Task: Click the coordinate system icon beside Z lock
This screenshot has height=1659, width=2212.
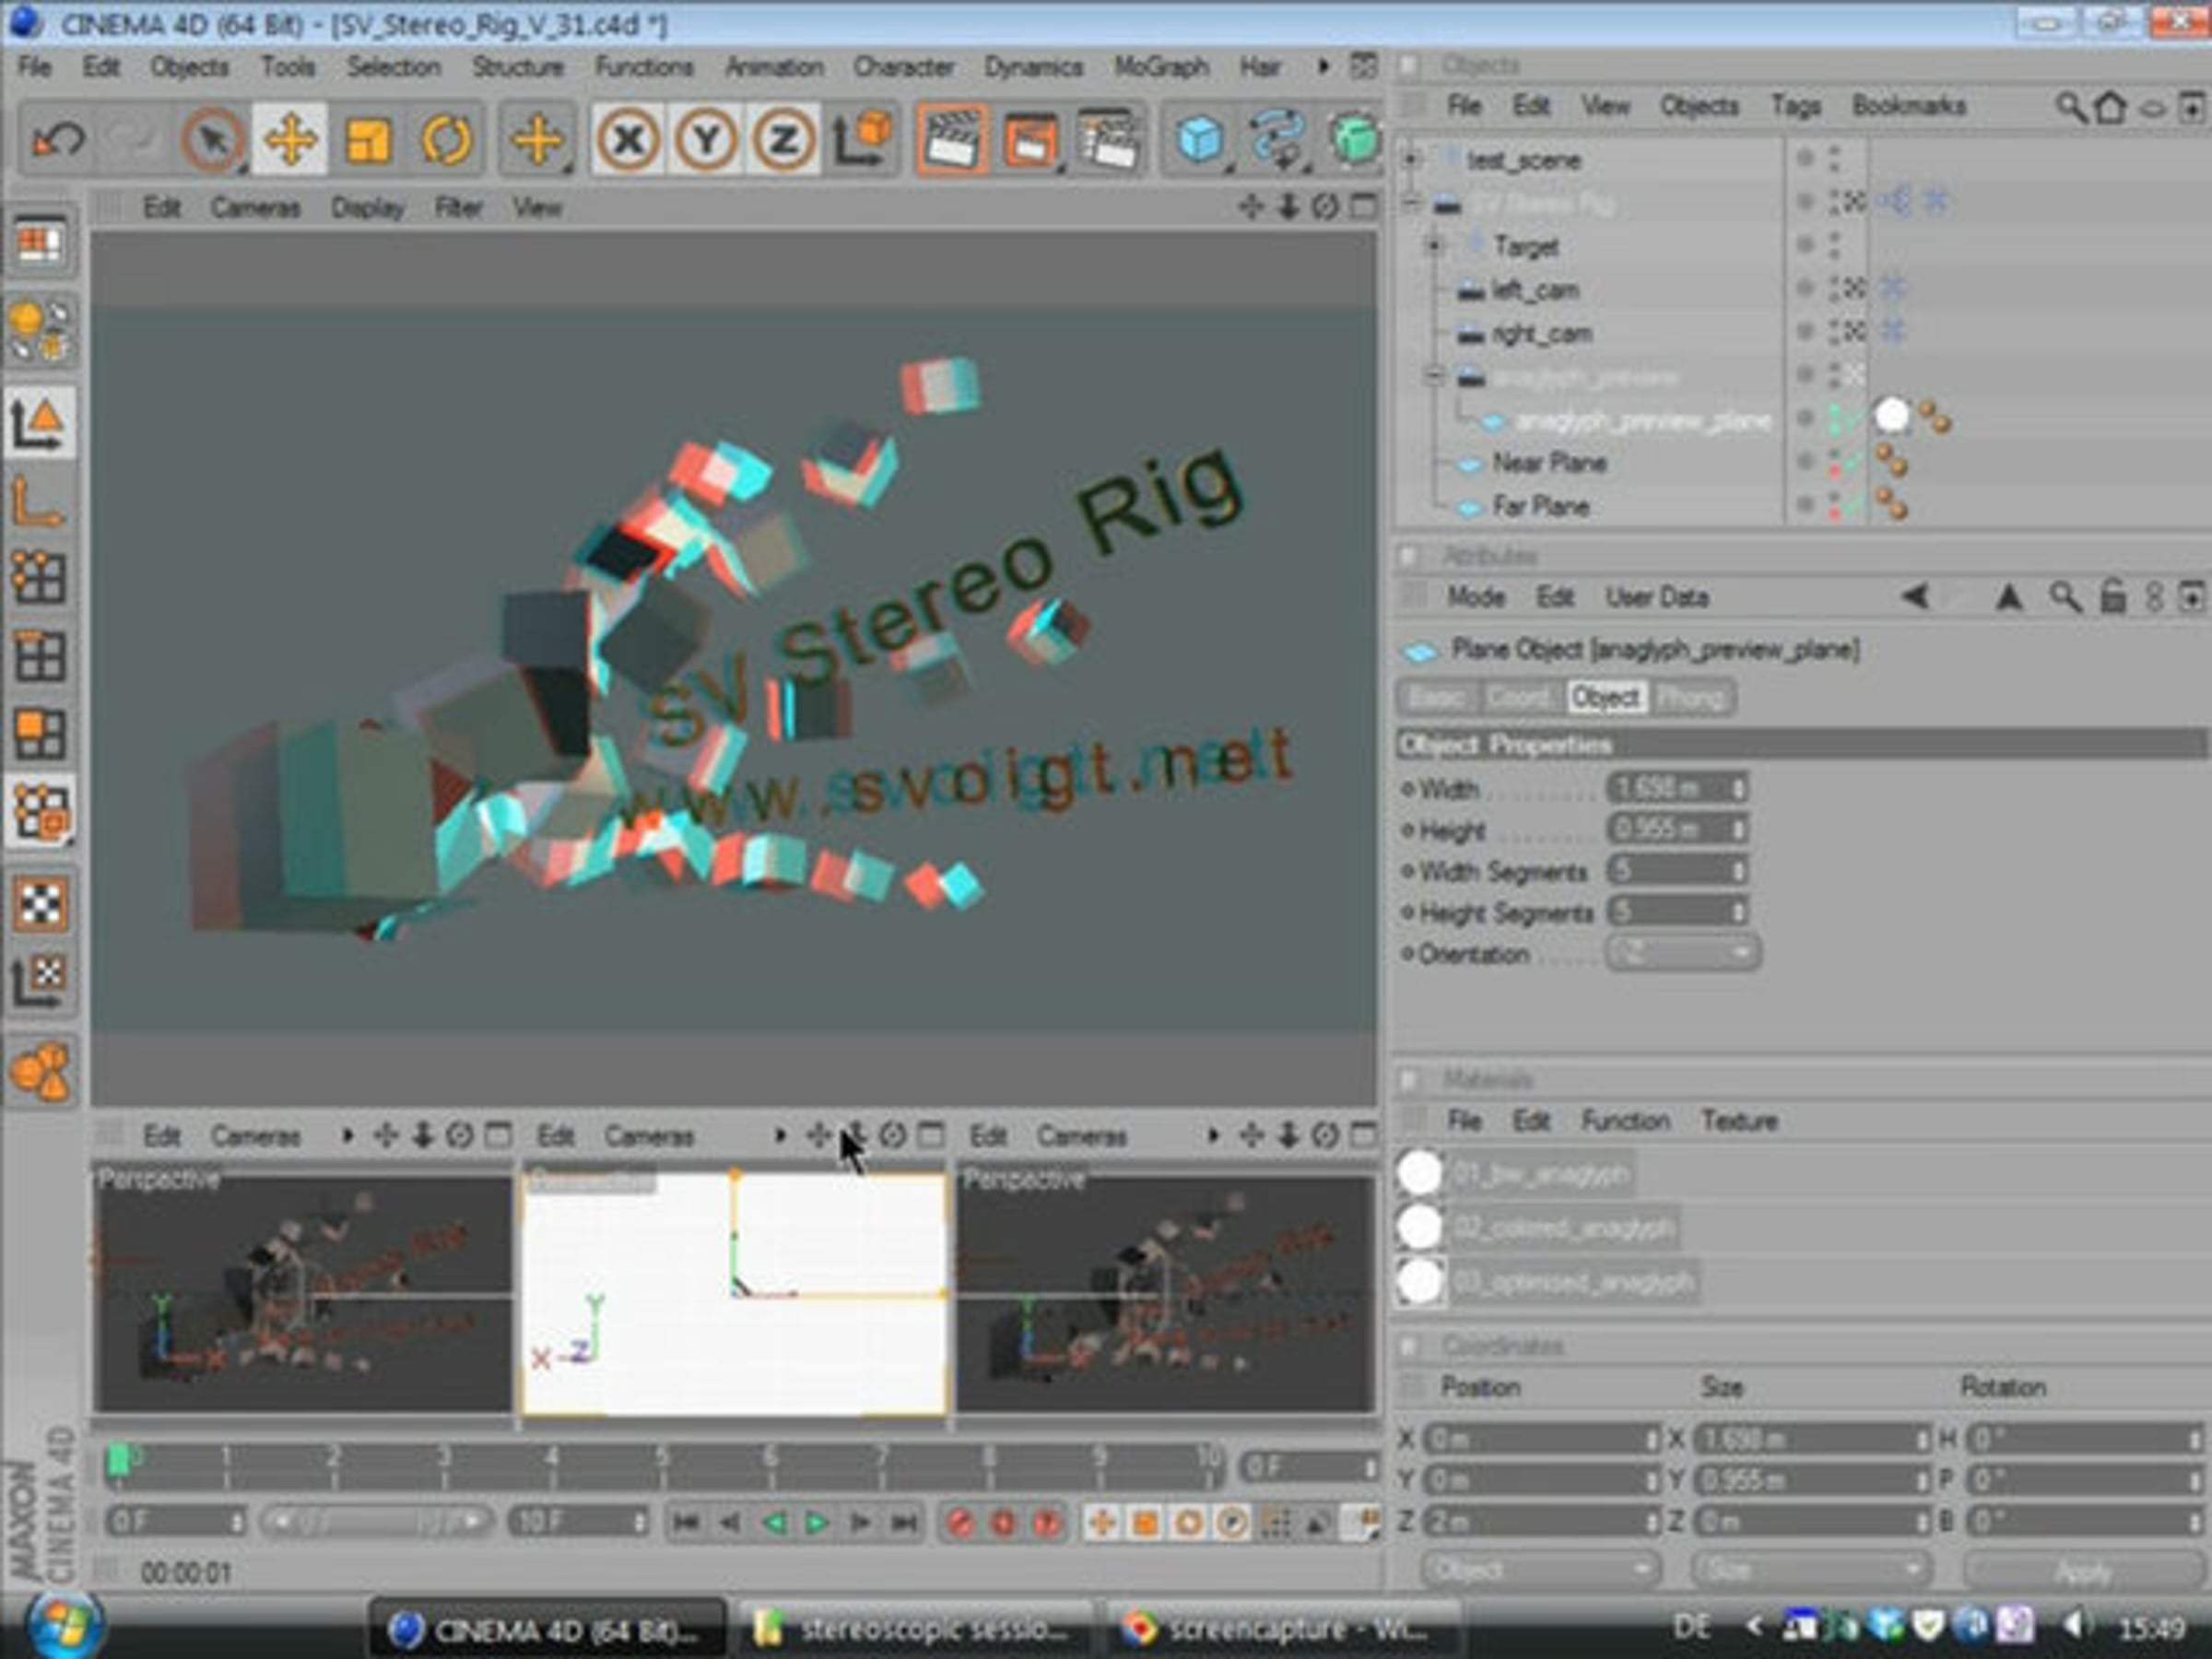Action: [x=862, y=139]
